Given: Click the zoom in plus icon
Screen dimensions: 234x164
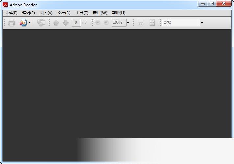Looking at the screenshot, I should click(106, 23).
